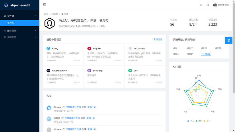Open the 仪表盘 sidebar menu
The image size is (235, 132).
coord(20,16)
